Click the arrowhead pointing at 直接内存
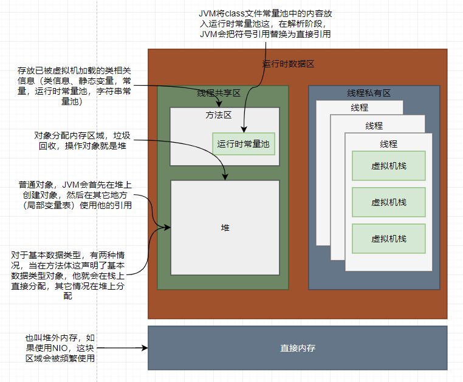The width and height of the screenshot is (463, 382). click(x=145, y=348)
